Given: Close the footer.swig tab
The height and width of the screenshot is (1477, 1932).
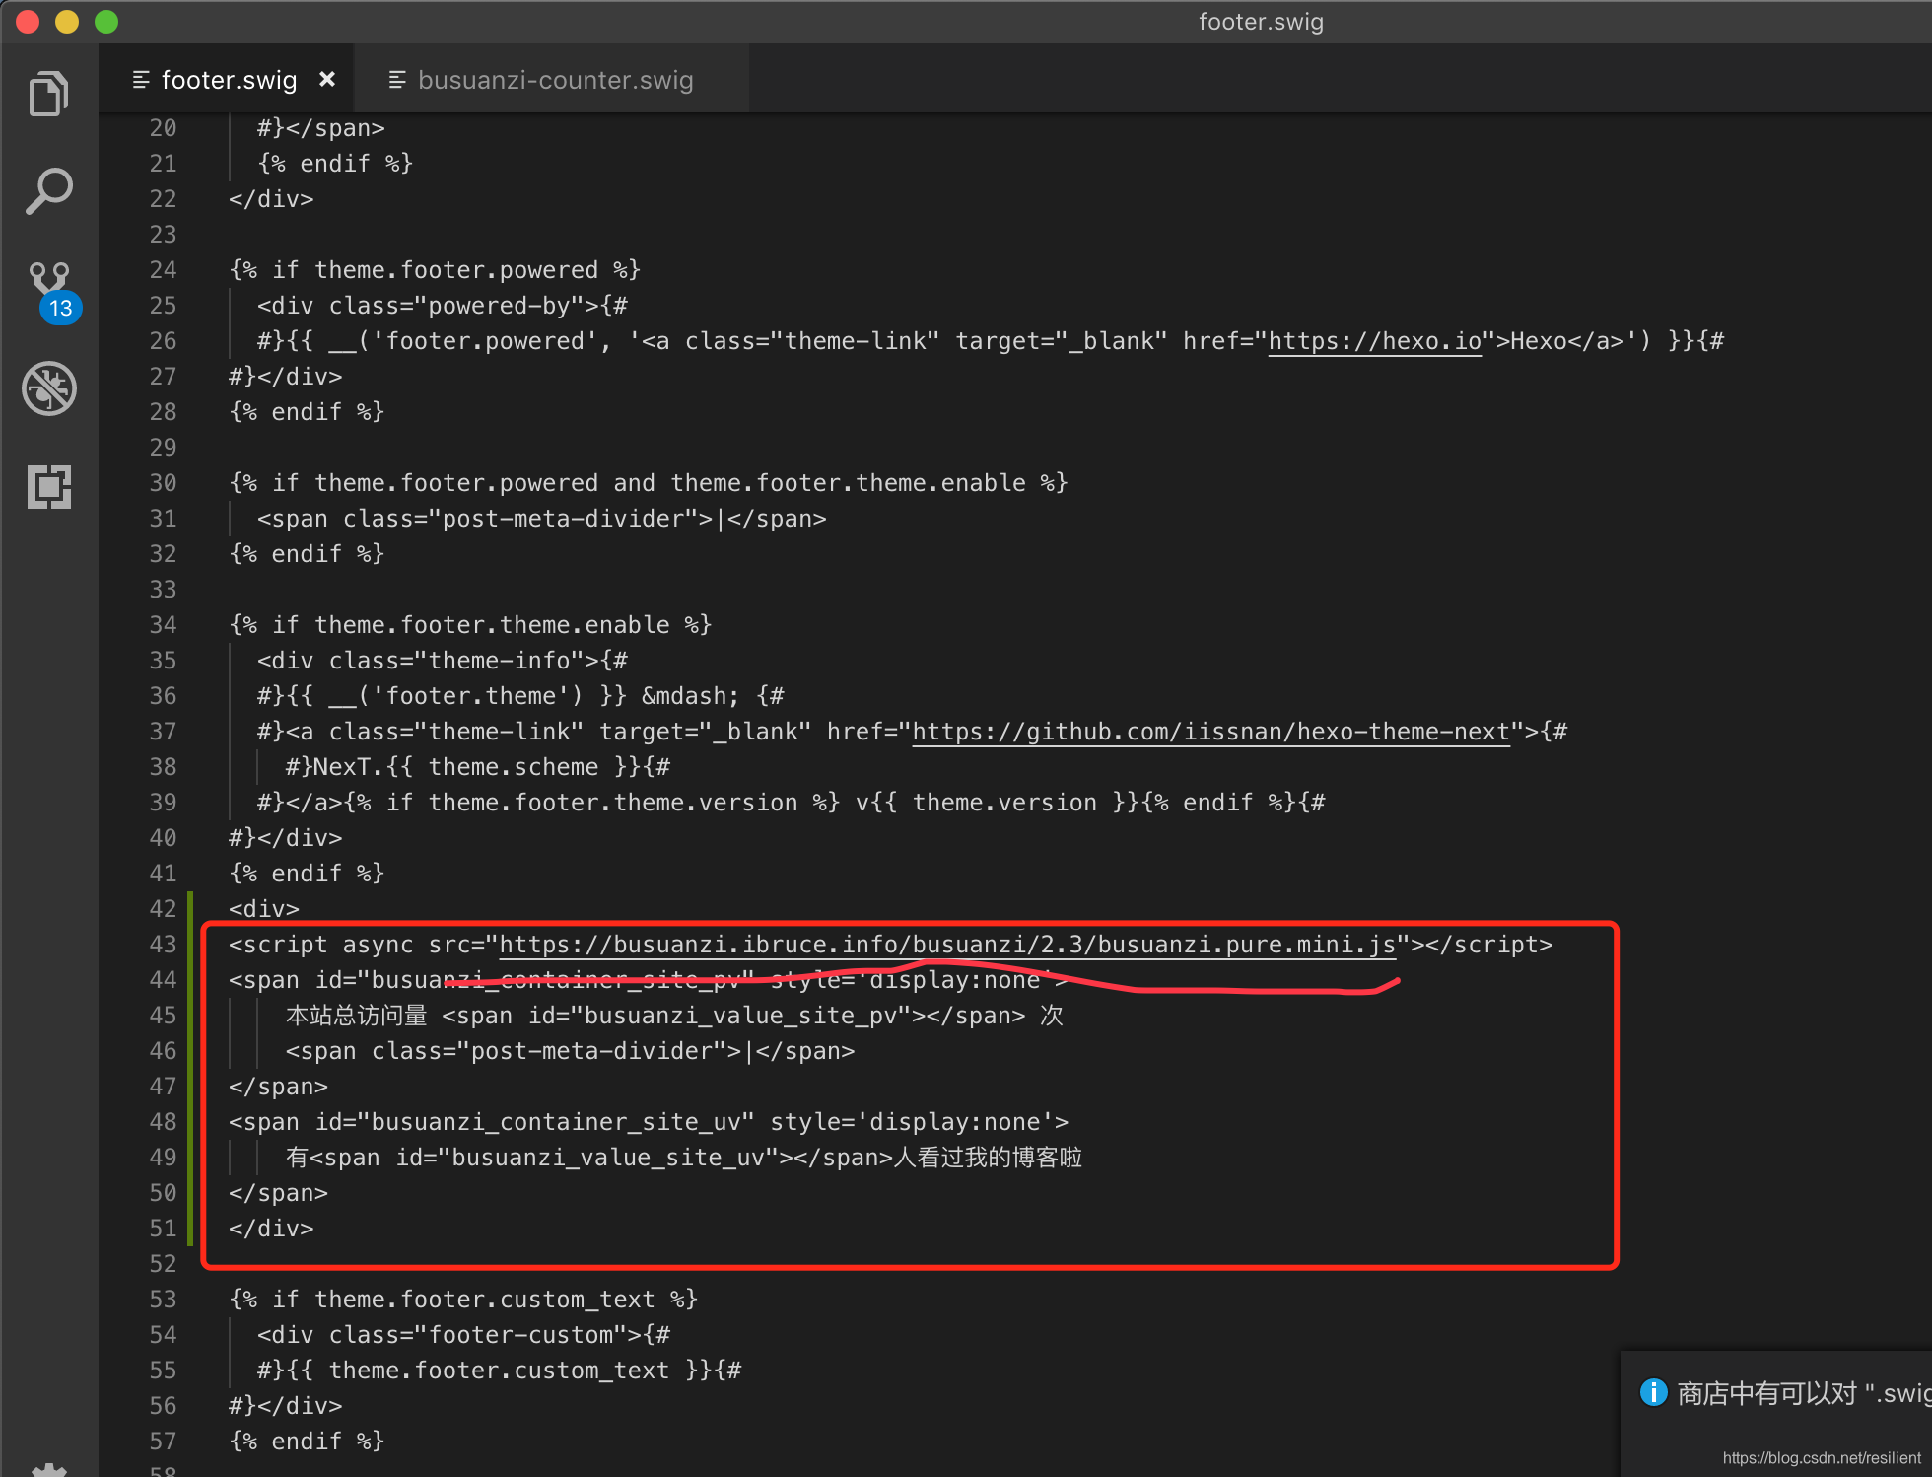Looking at the screenshot, I should pyautogui.click(x=327, y=79).
